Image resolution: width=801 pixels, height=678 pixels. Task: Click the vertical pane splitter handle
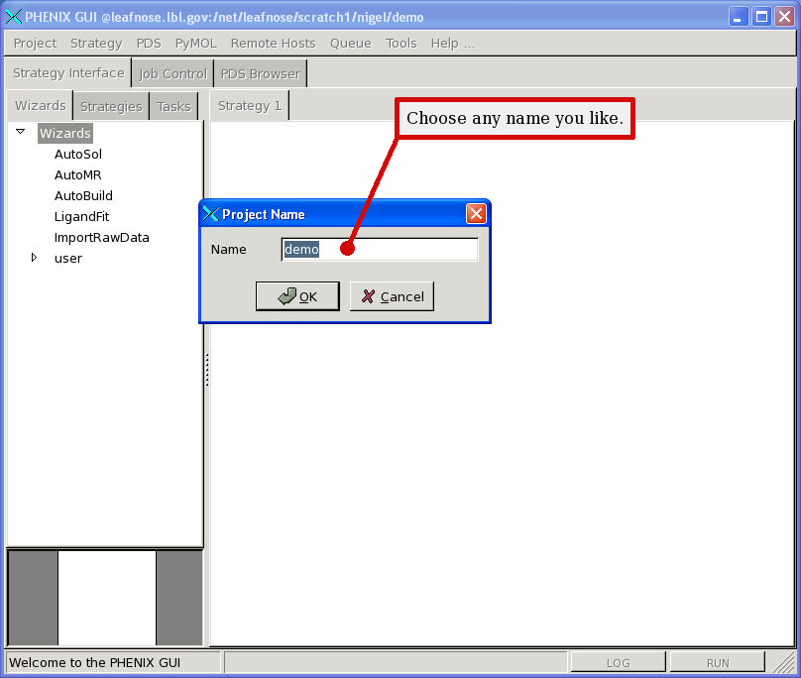click(206, 369)
